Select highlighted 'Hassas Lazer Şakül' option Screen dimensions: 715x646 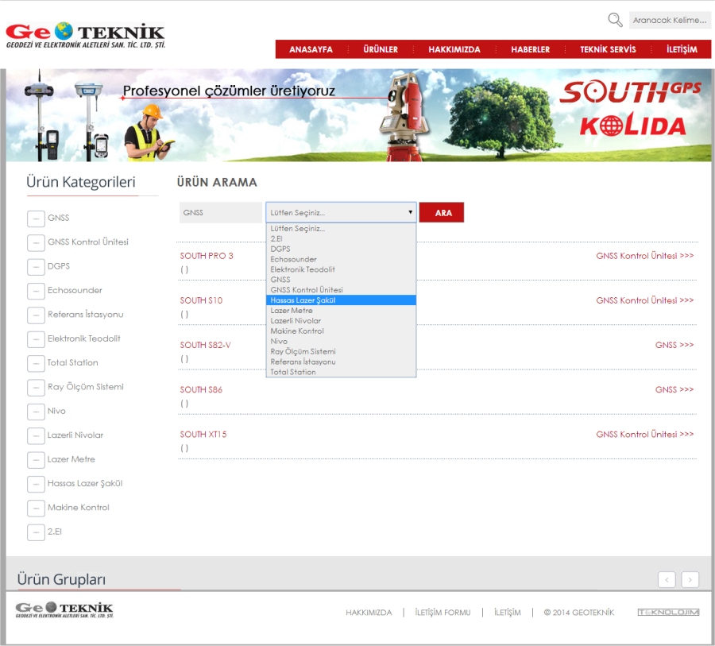click(341, 300)
